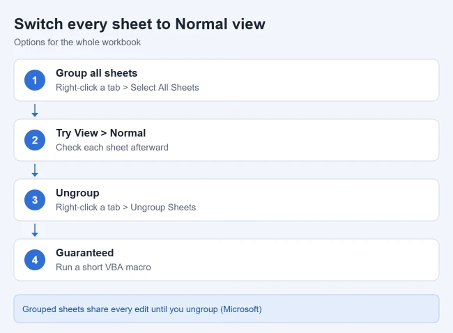
Task: Select the 'Ungroup' step title
Action: tap(77, 193)
